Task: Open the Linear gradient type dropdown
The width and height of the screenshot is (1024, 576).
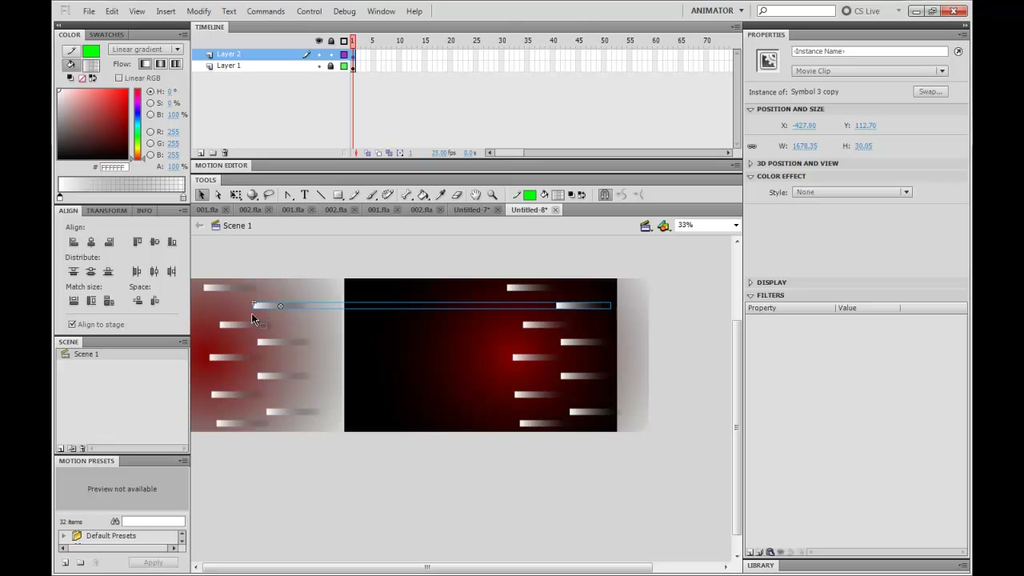Action: (x=146, y=50)
